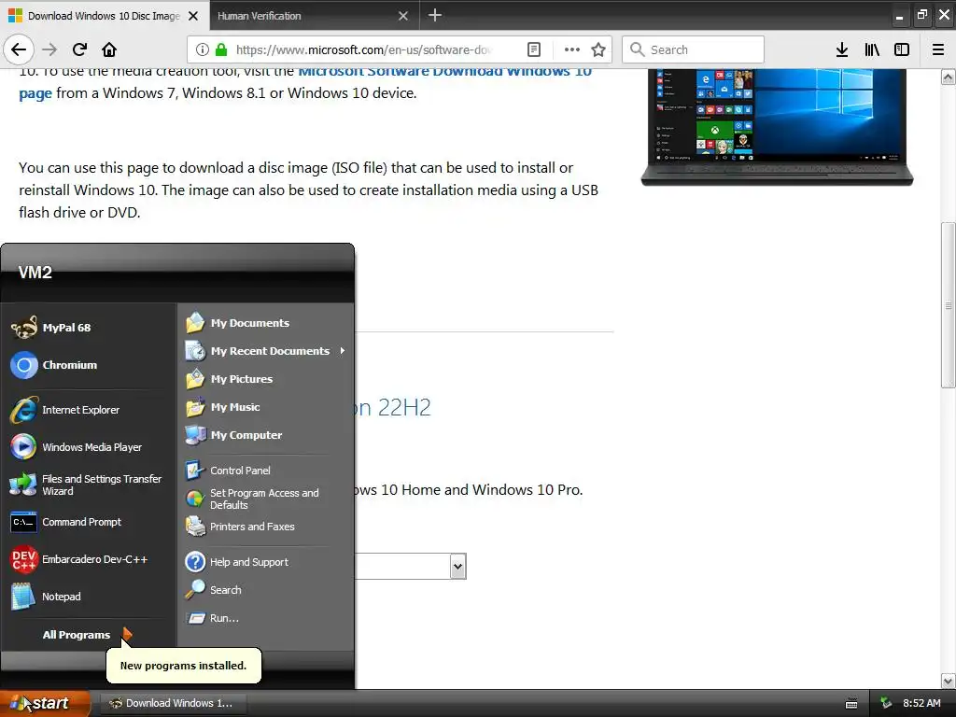The width and height of the screenshot is (956, 717).
Task: Click the forward navigation arrow
Action: 49,49
